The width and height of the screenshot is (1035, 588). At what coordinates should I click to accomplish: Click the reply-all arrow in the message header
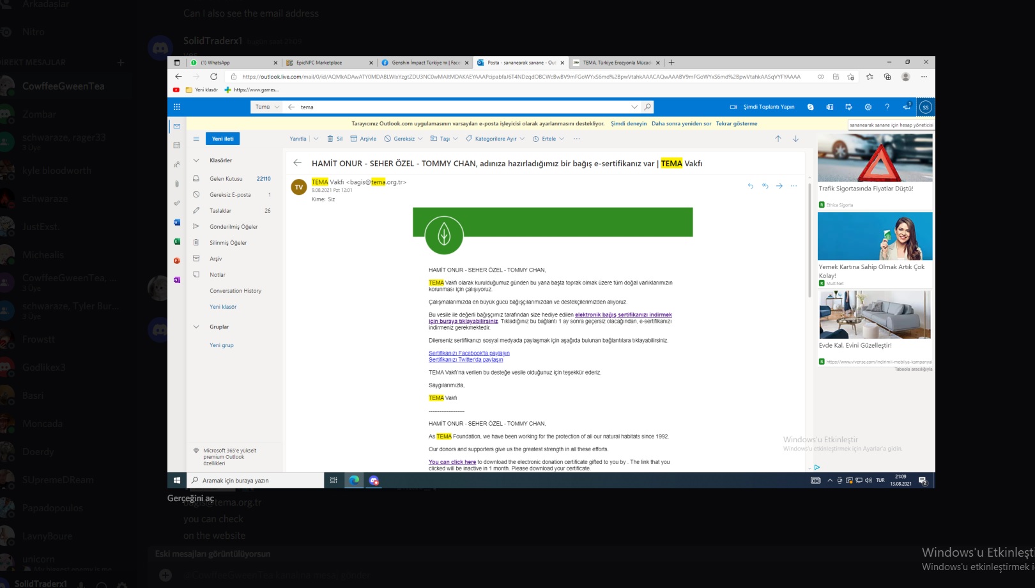tap(765, 186)
